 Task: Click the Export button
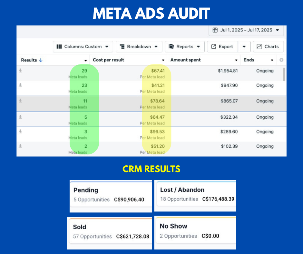coord(222,46)
